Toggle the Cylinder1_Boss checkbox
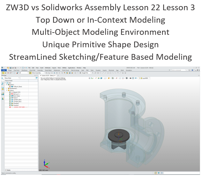 point(10,99)
